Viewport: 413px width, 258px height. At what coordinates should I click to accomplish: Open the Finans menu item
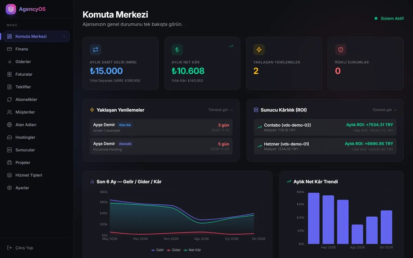37,49
